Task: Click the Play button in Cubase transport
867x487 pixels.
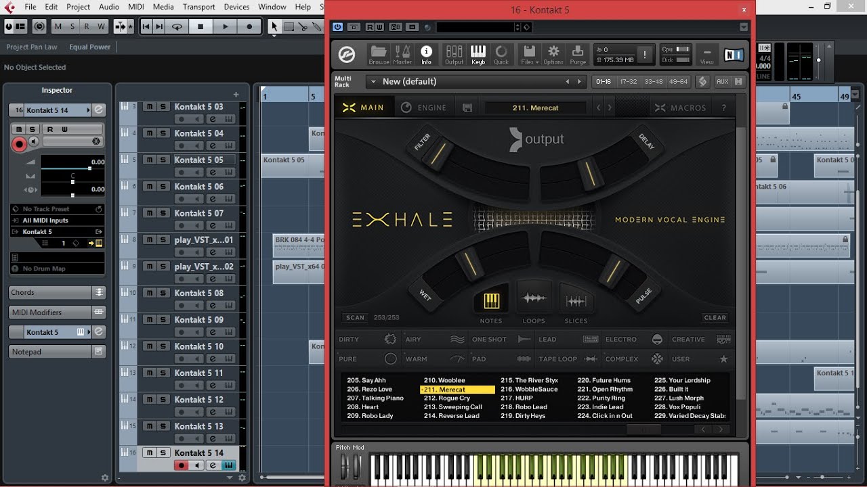Action: pos(225,26)
